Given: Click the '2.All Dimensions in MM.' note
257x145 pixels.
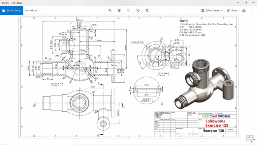Looking at the screenshot, I should pos(192,35).
